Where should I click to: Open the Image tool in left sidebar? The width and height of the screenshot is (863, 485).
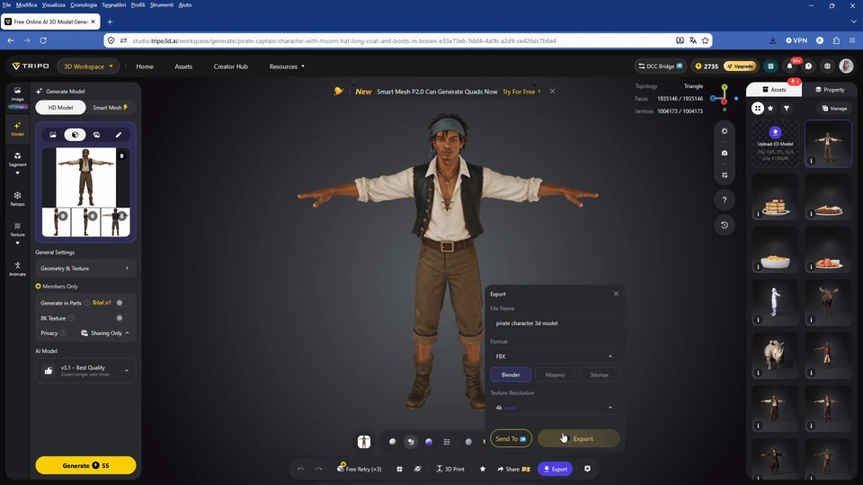[18, 94]
